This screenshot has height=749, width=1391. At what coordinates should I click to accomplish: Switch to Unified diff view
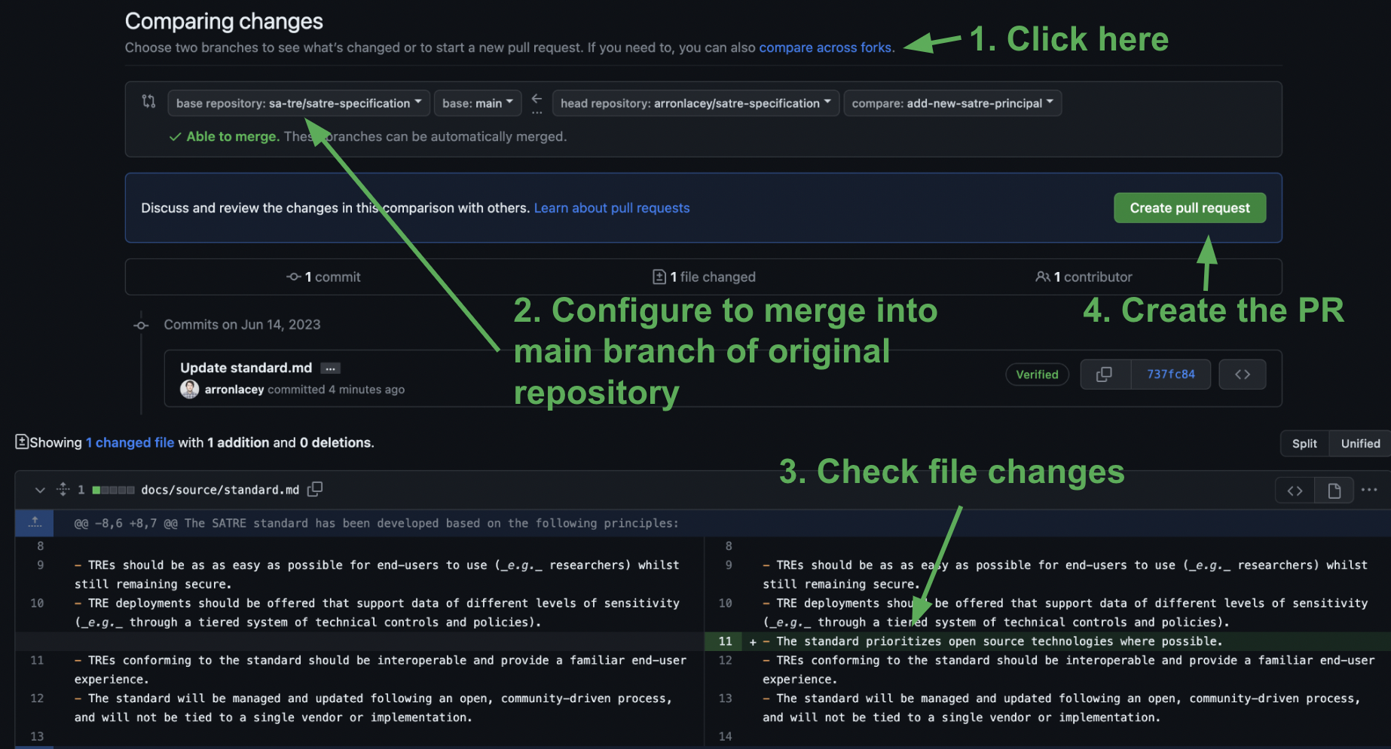coord(1360,444)
